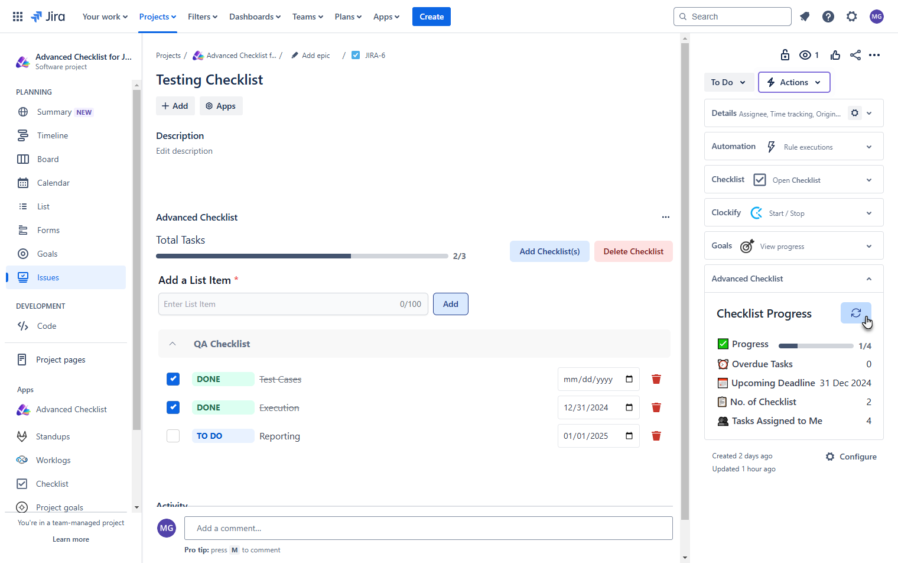898x563 pixels.
Task: Uncheck the Execution checklist item
Action: point(173,407)
